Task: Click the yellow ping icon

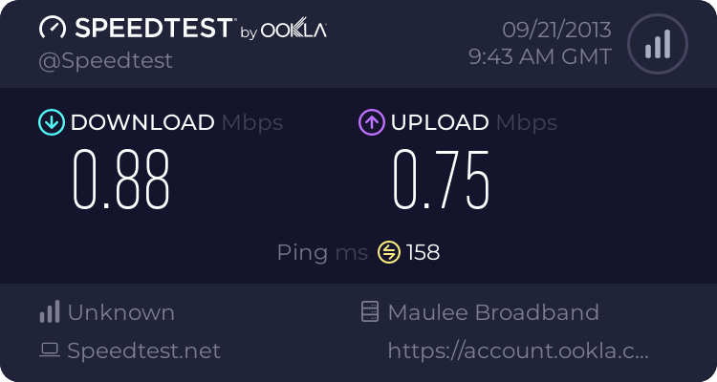Action: click(389, 252)
